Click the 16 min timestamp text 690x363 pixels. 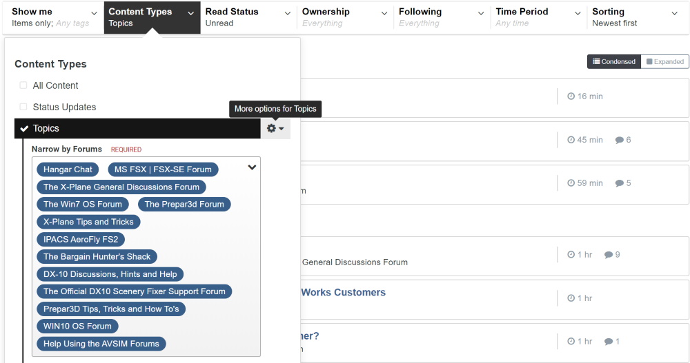pyautogui.click(x=590, y=96)
